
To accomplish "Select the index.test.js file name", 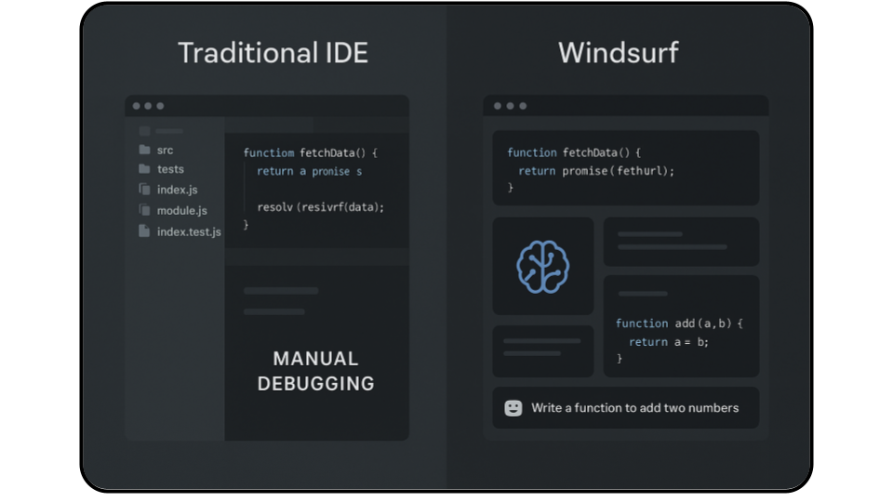I will [189, 231].
